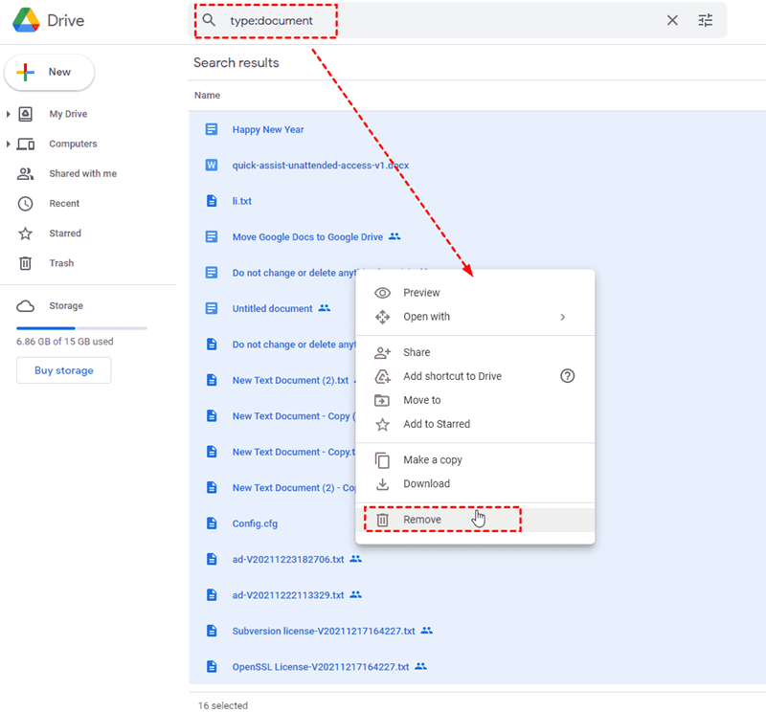Viewport: 766px width, 712px height.
Task: Choose Download in the context menu
Action: [x=426, y=484]
